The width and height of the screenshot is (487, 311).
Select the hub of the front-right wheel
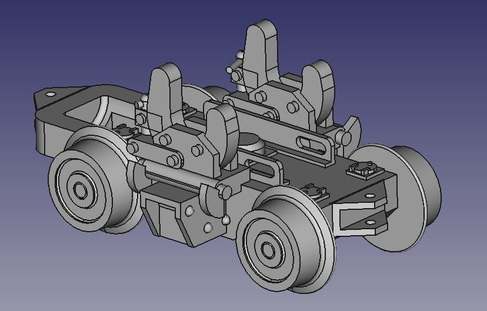(x=268, y=250)
